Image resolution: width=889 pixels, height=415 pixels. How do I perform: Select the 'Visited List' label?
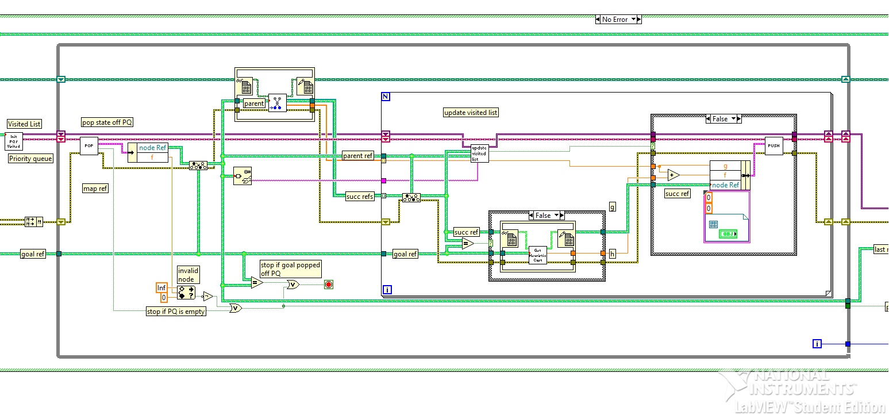point(24,124)
